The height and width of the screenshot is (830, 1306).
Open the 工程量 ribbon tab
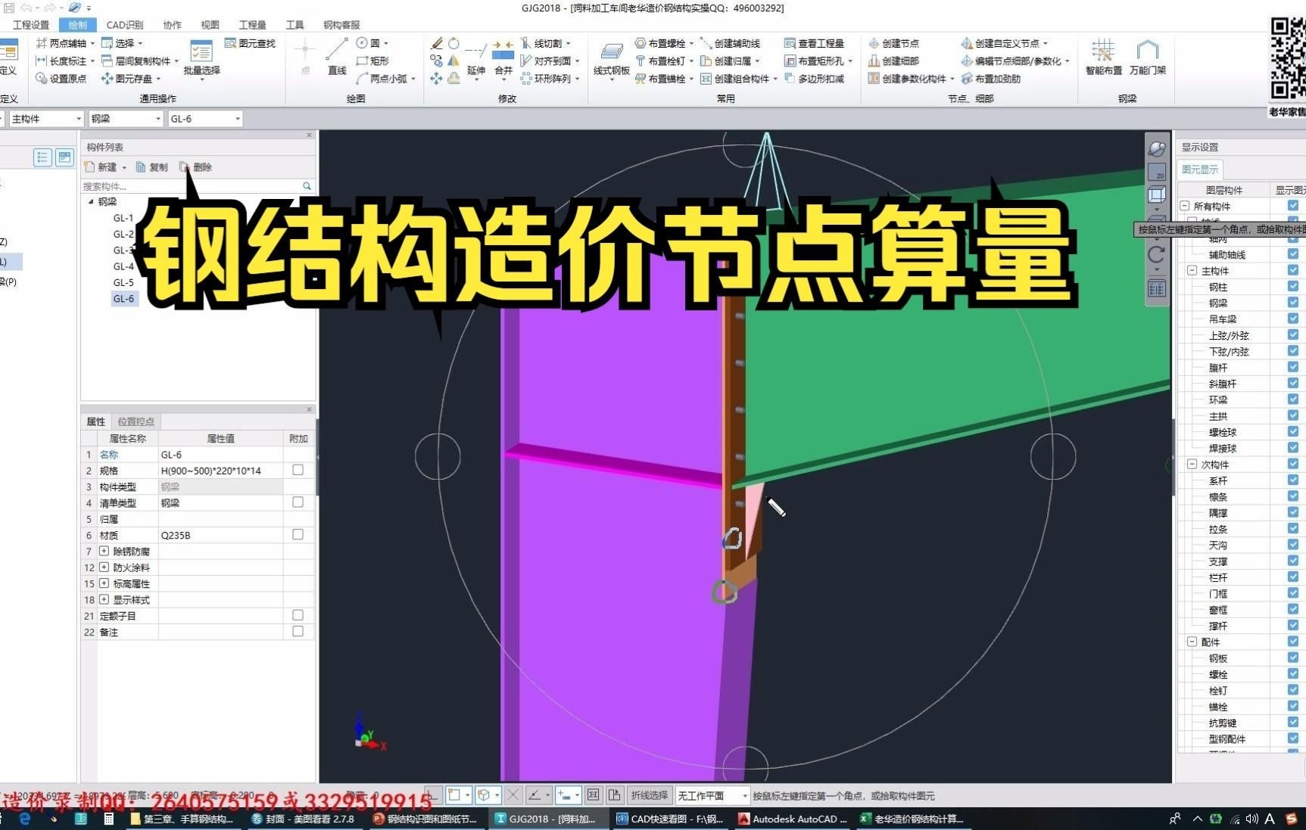252,25
